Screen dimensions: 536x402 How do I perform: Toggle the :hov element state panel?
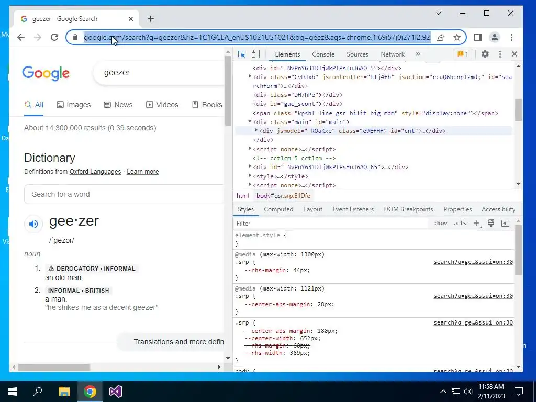pyautogui.click(x=440, y=223)
